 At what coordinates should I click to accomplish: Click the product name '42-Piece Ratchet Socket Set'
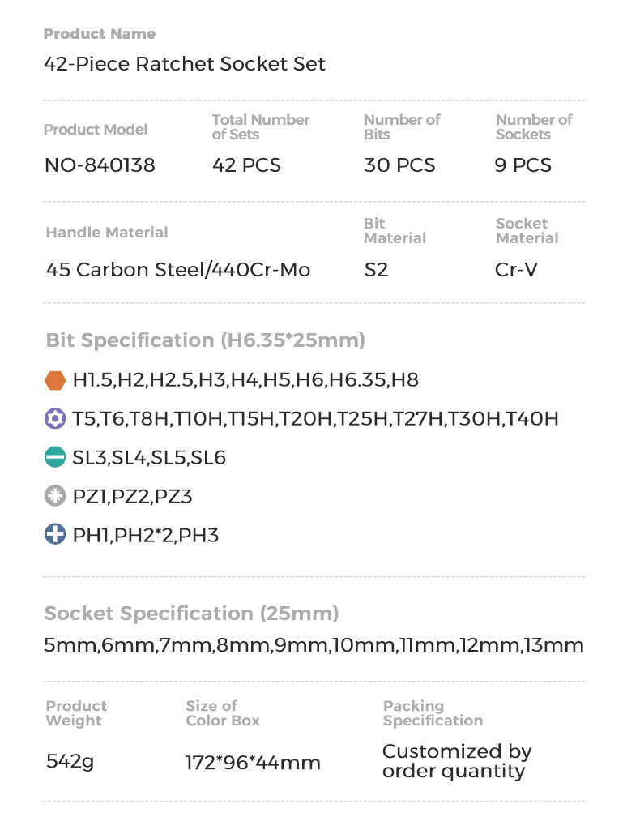(185, 64)
